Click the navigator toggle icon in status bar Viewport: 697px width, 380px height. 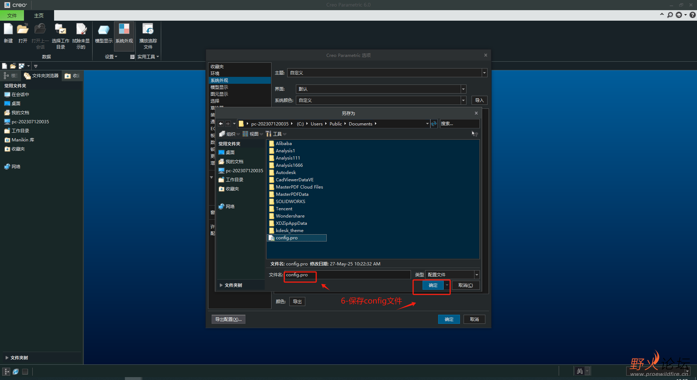tap(6, 371)
